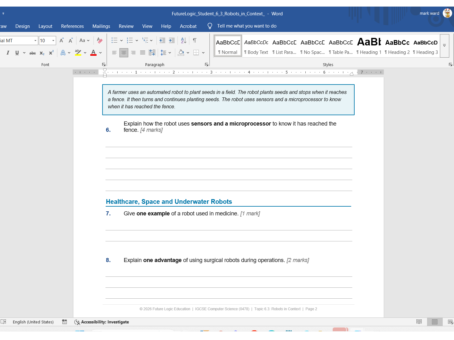This screenshot has height=340, width=454.
Task: Justify paragraph text
Action: pyautogui.click(x=143, y=53)
